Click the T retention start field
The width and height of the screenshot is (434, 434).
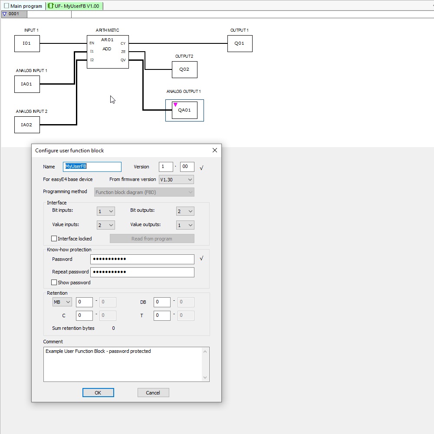tap(162, 316)
